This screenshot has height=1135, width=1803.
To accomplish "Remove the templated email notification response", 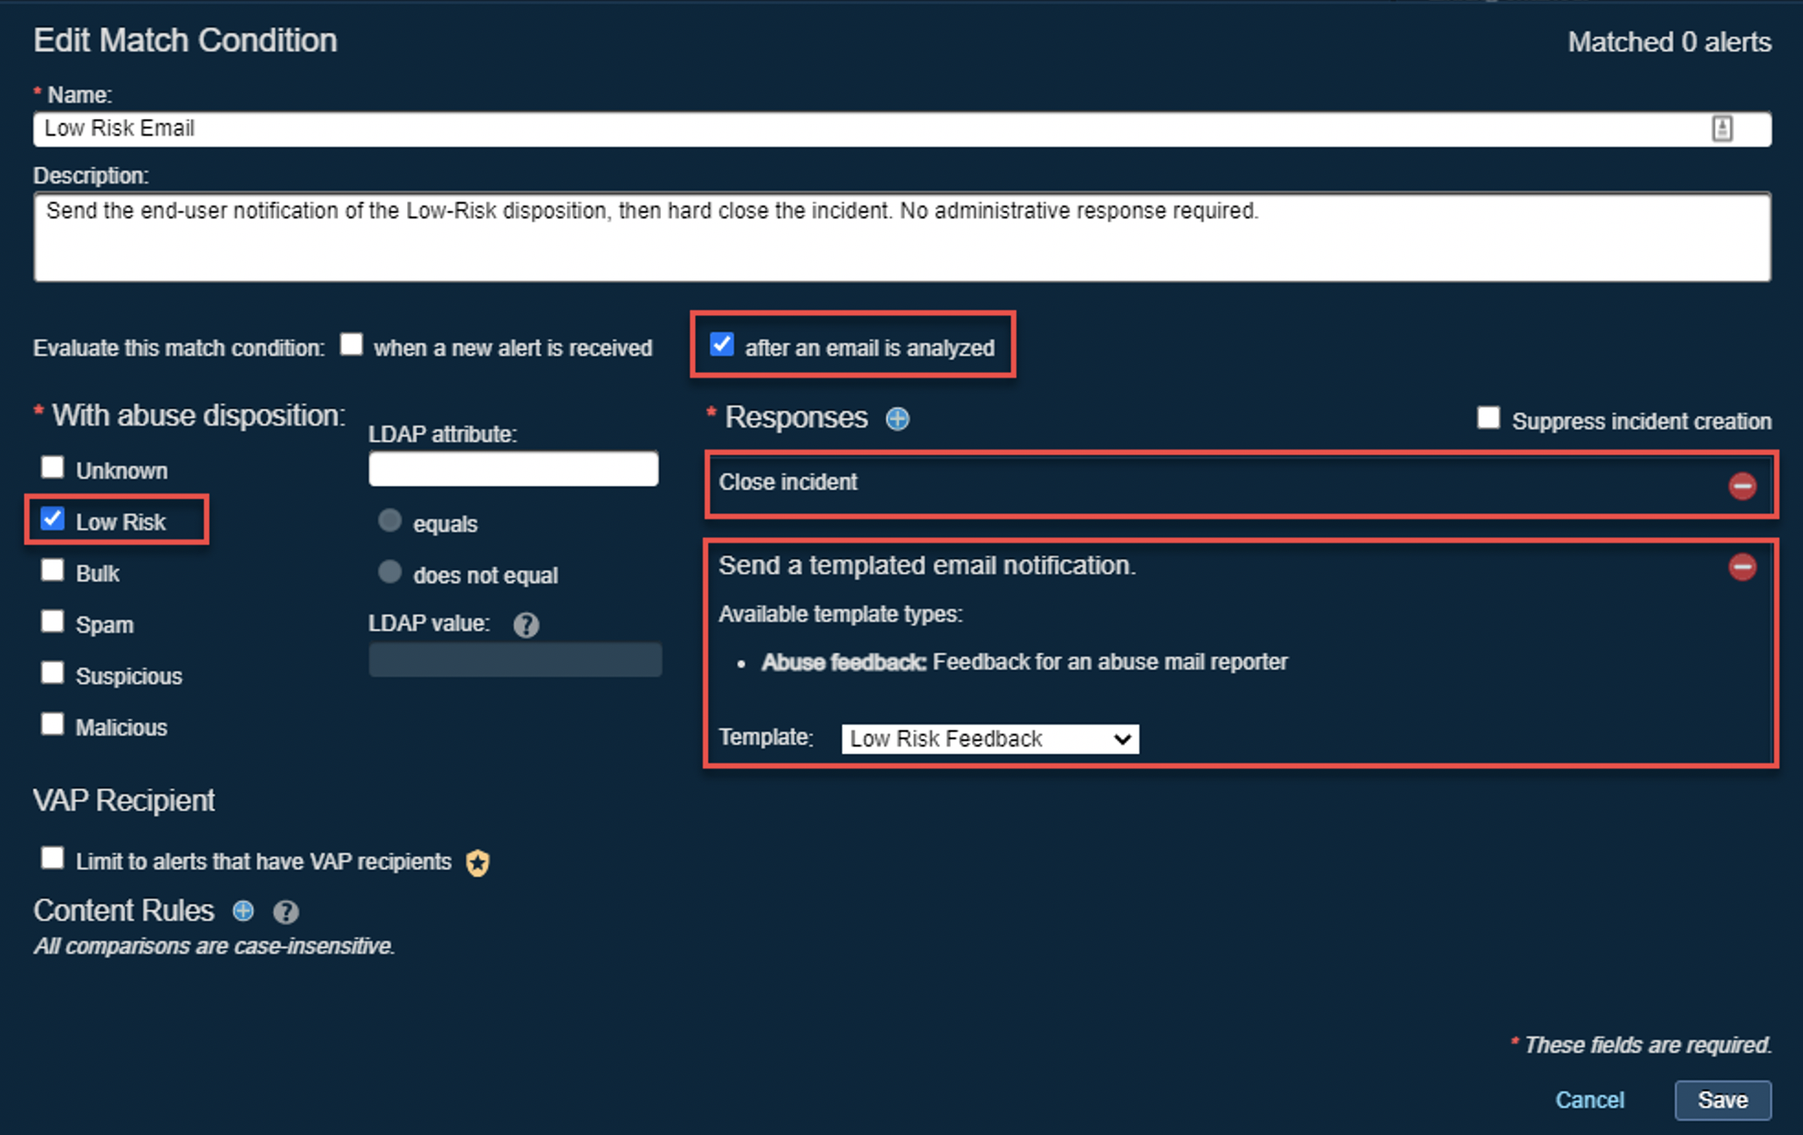I will 1742,567.
